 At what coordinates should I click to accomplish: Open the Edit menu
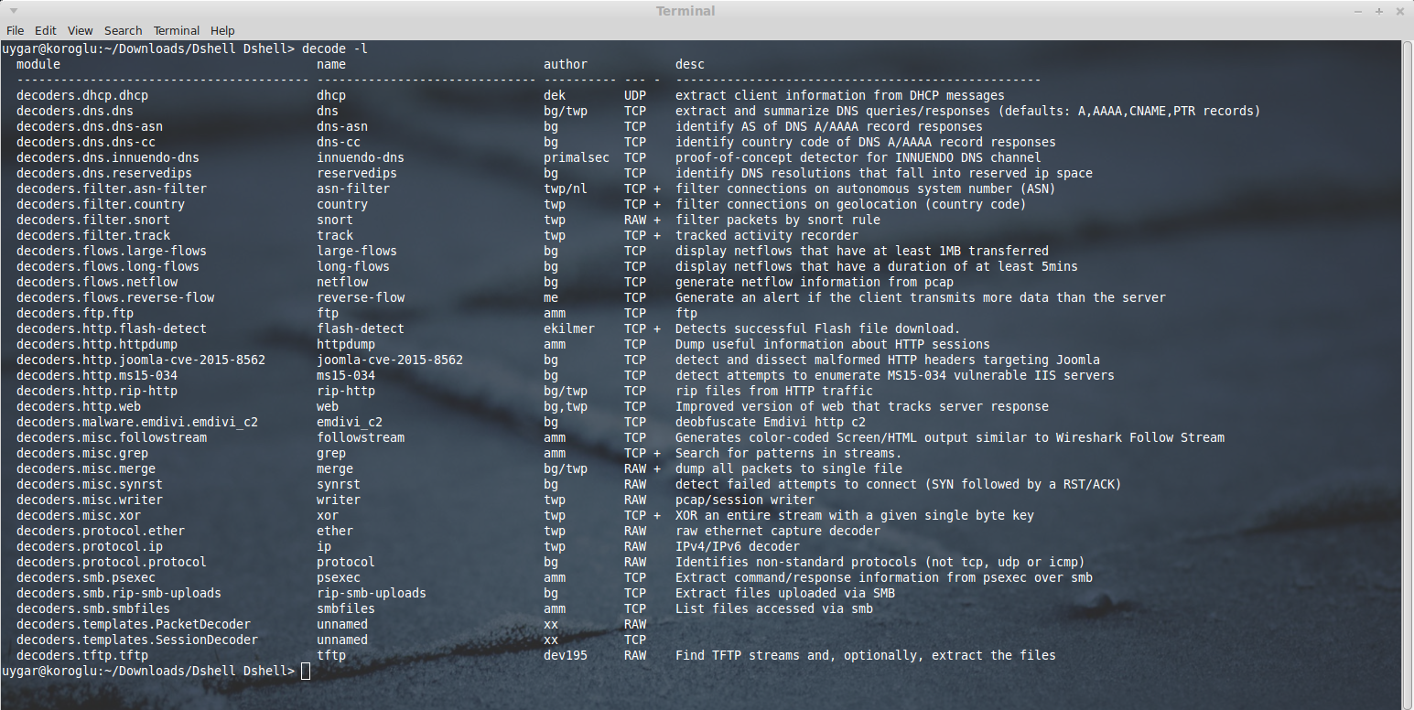(x=45, y=30)
